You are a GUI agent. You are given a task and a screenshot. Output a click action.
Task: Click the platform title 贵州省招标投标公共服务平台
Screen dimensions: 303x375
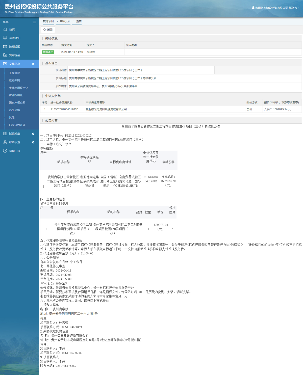[x=39, y=7]
